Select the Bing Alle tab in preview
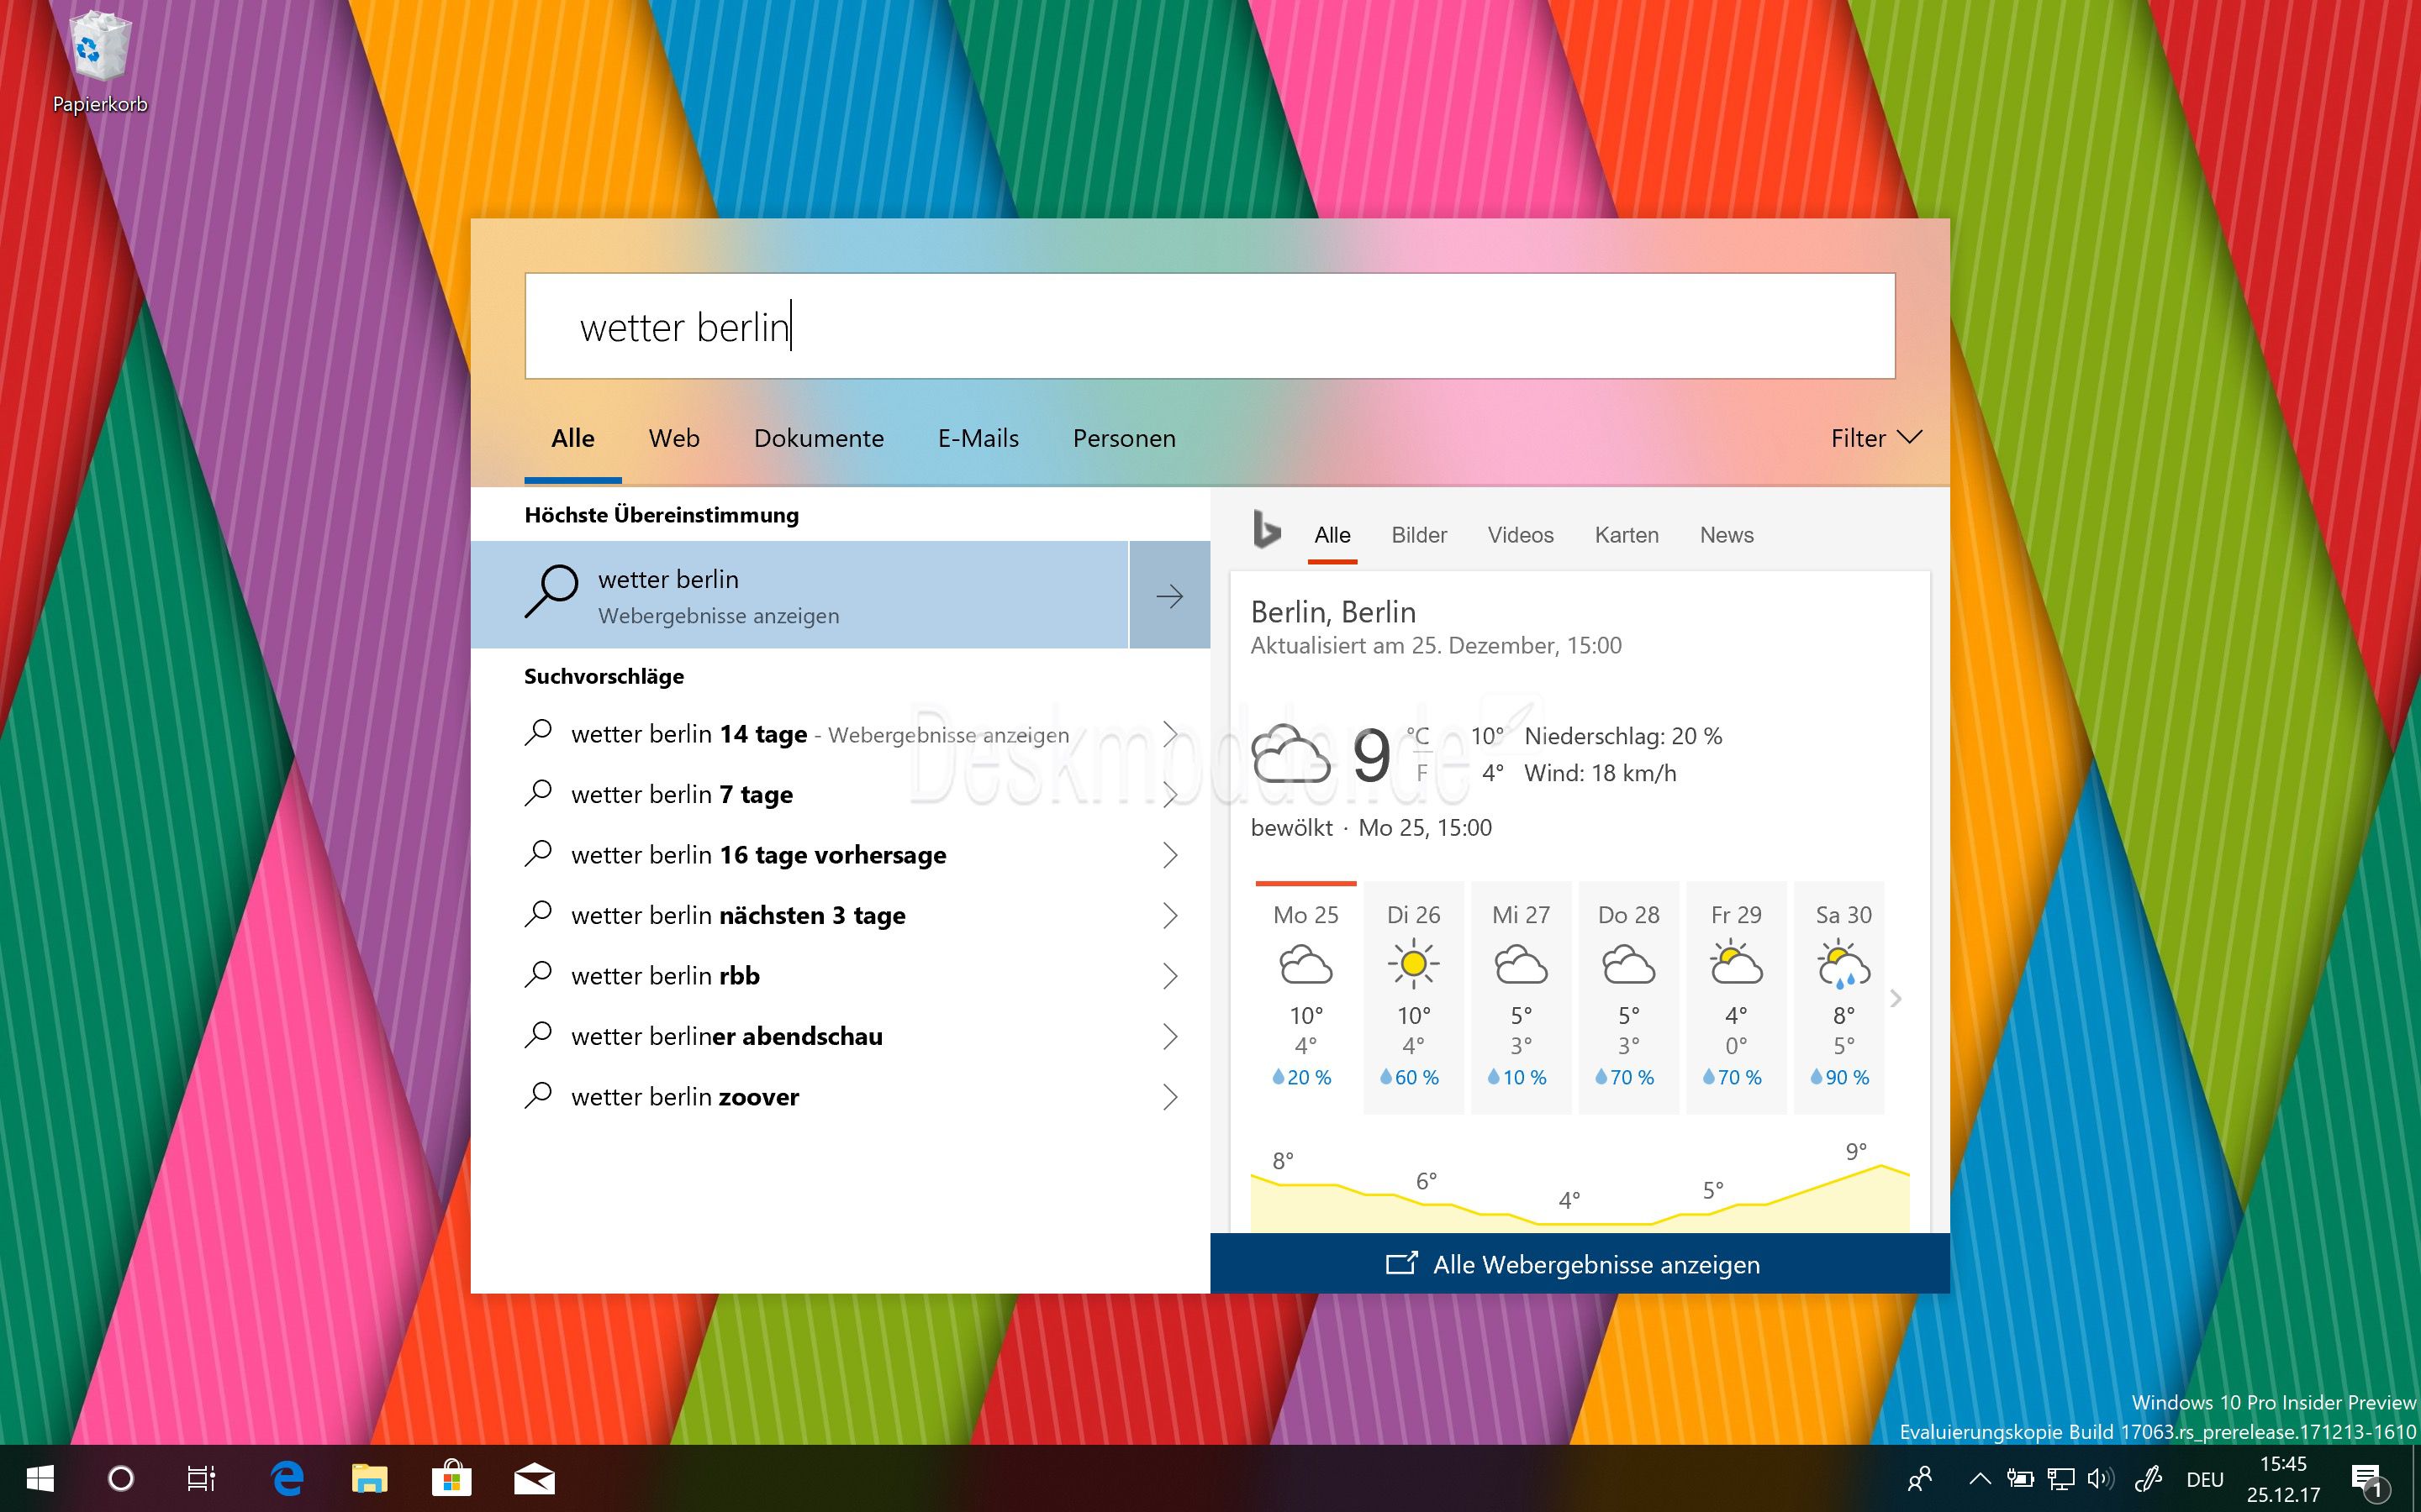This screenshot has width=2421, height=1512. tap(1332, 535)
